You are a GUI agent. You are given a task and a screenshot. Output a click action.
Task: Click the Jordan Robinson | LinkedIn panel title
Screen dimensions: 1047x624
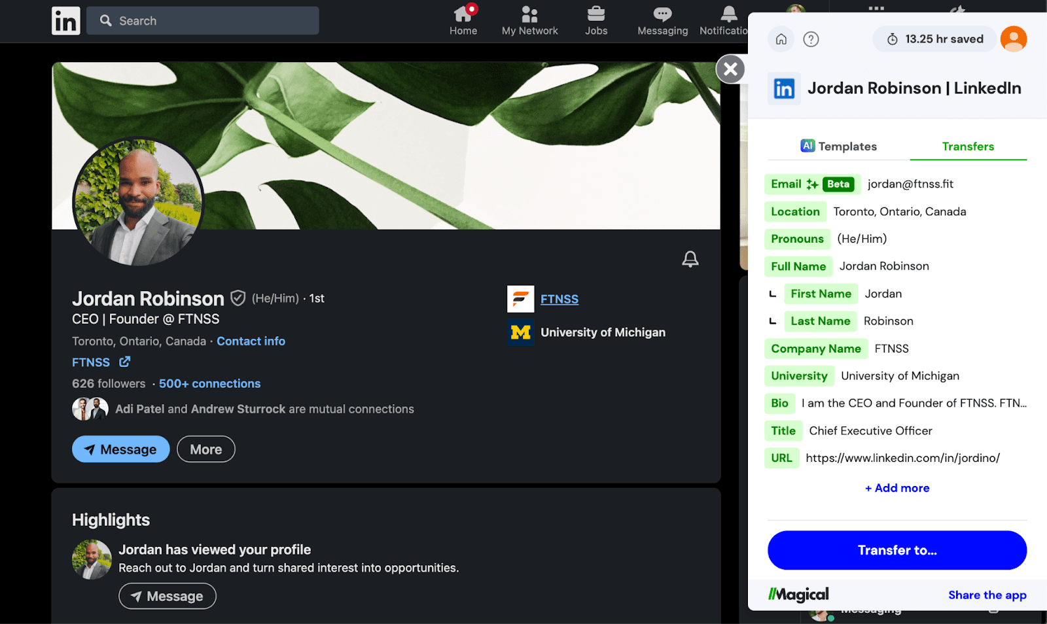click(914, 88)
